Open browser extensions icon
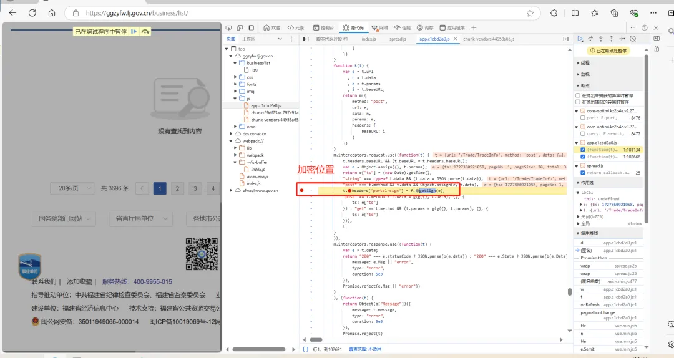 pos(554,13)
